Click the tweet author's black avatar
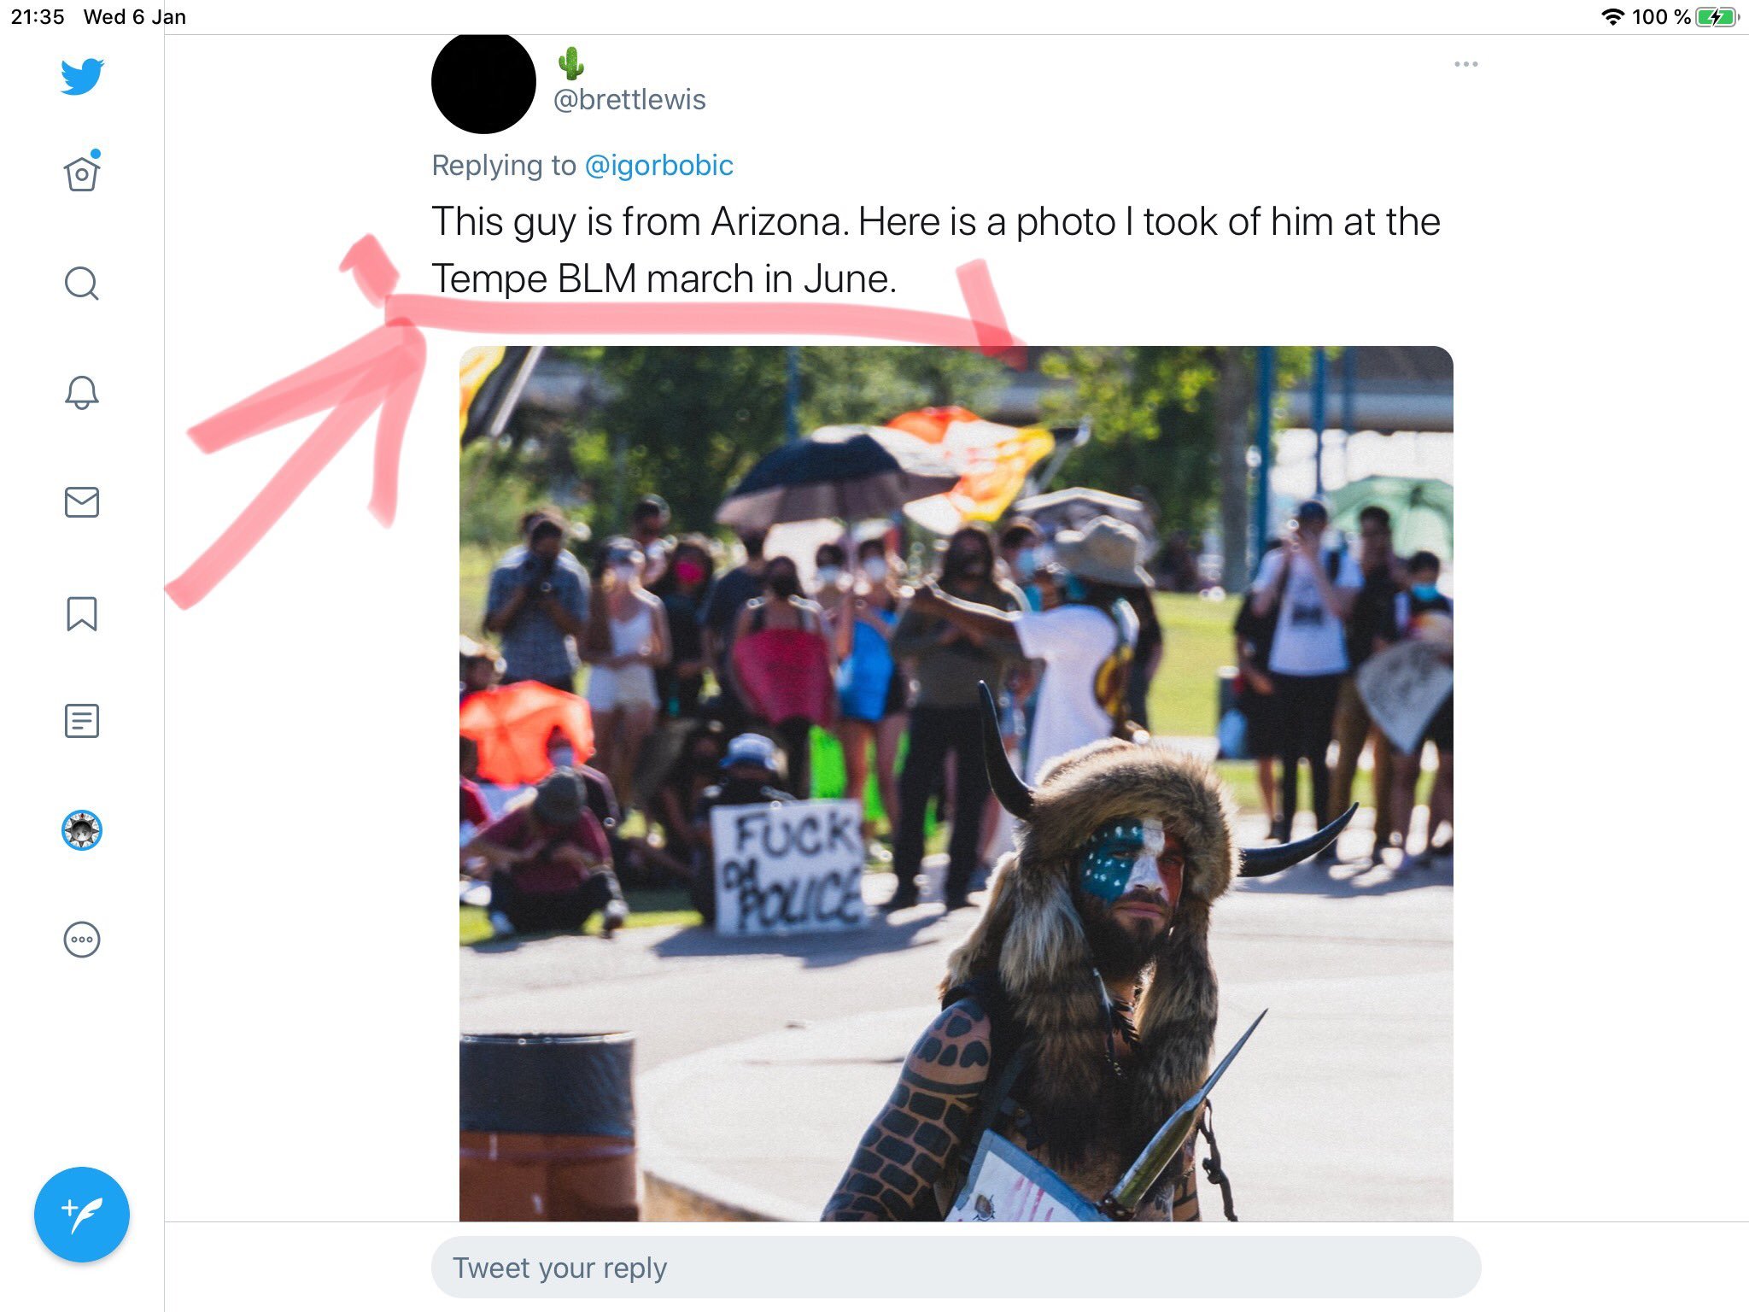Viewport: 1749px width, 1312px height. pos(483,82)
